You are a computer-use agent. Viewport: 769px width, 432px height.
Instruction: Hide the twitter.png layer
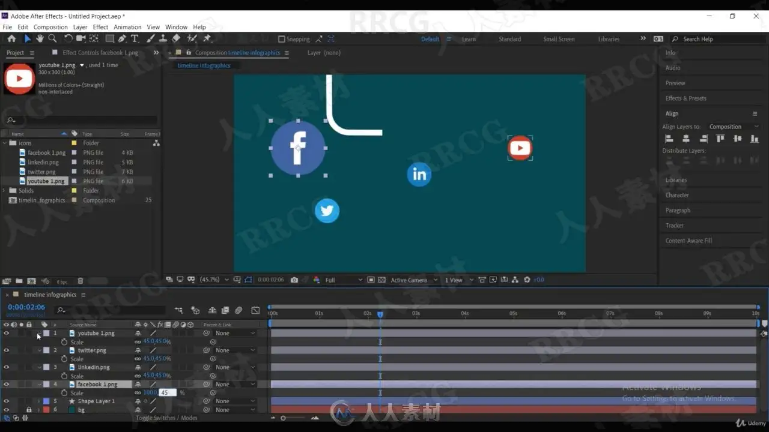point(6,350)
